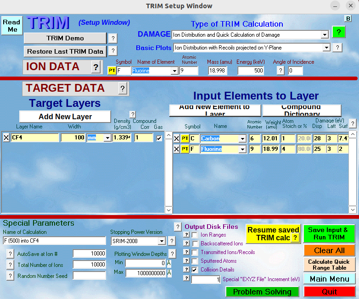Click the Name of Calculation field
Screen dimensions: 359x299
(54, 241)
